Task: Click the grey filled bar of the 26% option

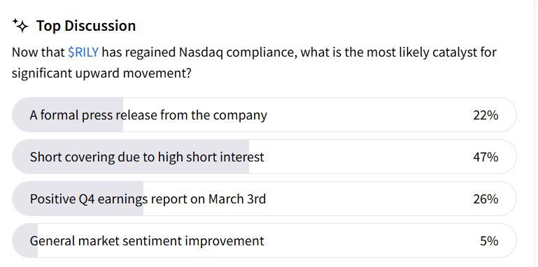Action: click(x=78, y=199)
